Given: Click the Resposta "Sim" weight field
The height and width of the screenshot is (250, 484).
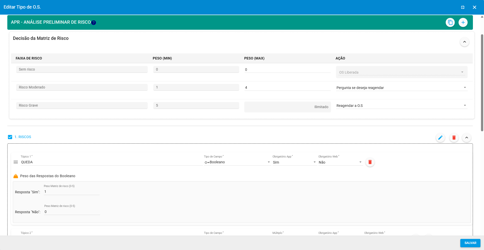Looking at the screenshot, I should pyautogui.click(x=72, y=192).
